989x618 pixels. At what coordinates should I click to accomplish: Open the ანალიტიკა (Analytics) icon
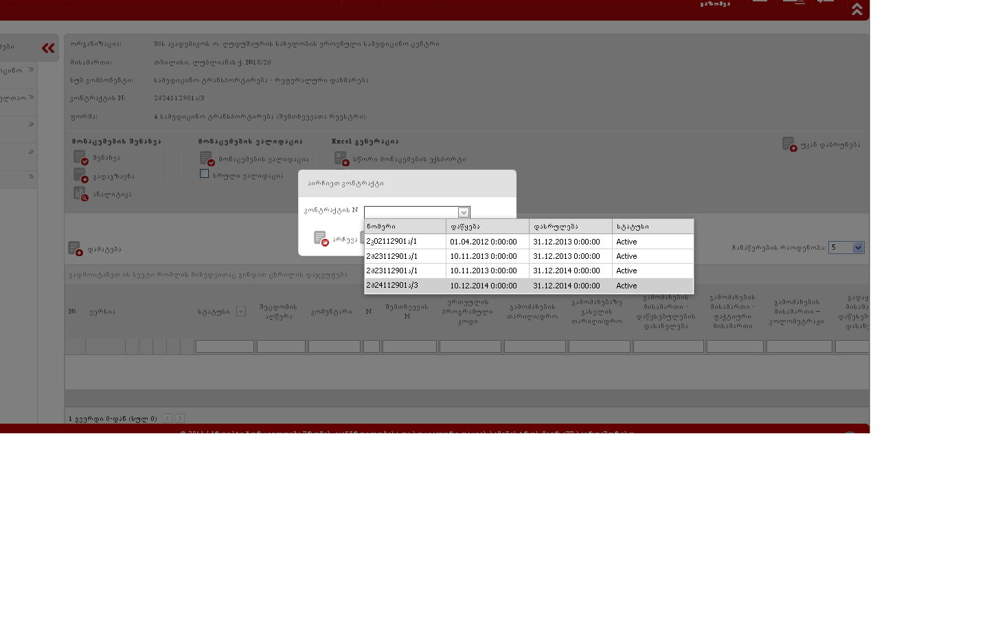pyautogui.click(x=80, y=194)
